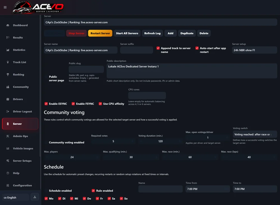Click the Configuration sliders icon
Screen dimensions: 280x205
8,185
